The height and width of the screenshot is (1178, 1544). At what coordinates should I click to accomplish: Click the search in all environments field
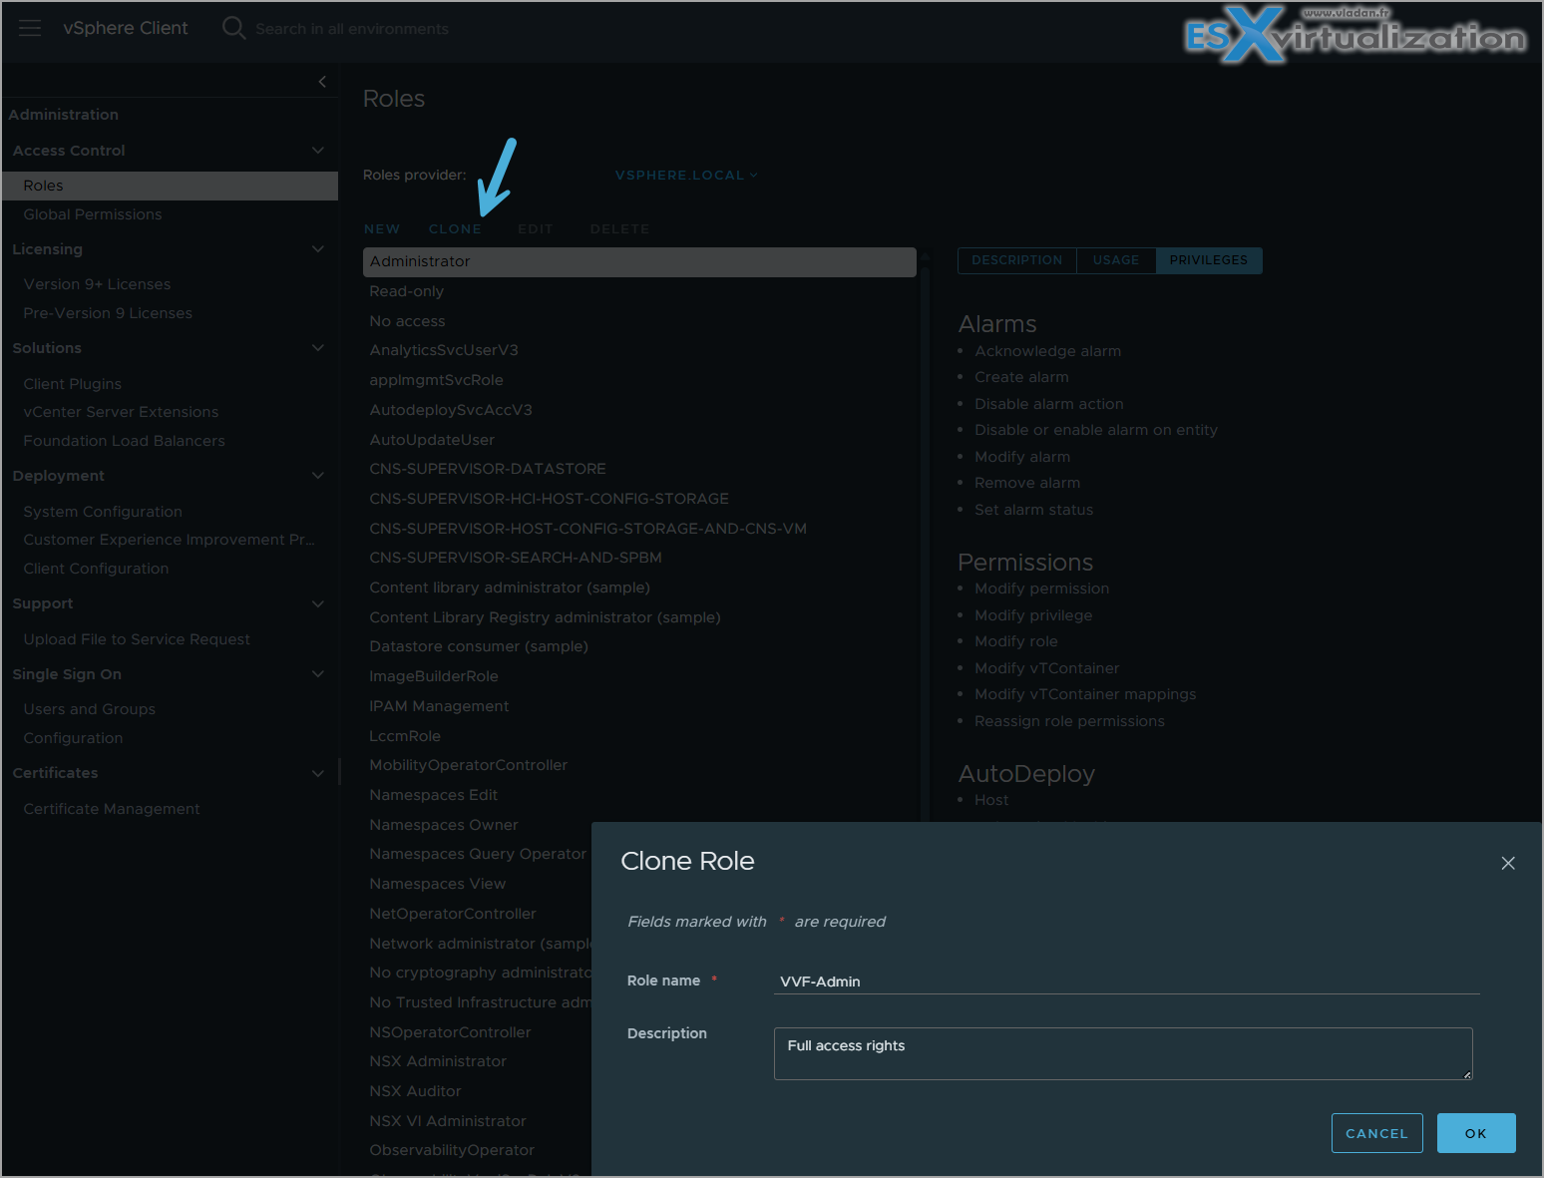352,29
